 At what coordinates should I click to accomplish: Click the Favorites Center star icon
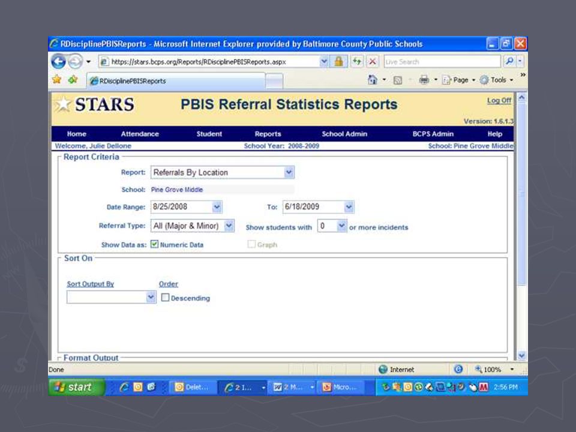click(x=56, y=80)
